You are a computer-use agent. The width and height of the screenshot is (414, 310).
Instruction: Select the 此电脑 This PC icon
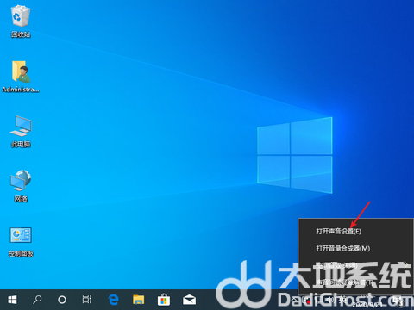tap(21, 132)
